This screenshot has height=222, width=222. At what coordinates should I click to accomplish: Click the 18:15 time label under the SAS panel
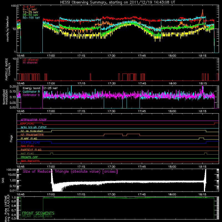[203, 195]
